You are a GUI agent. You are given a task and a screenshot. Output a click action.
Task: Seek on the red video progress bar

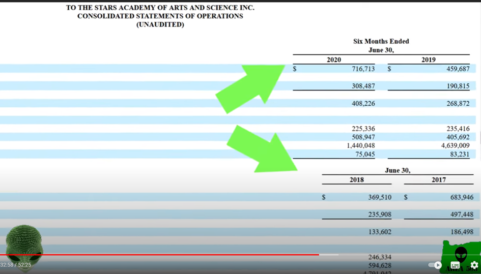coord(159,255)
